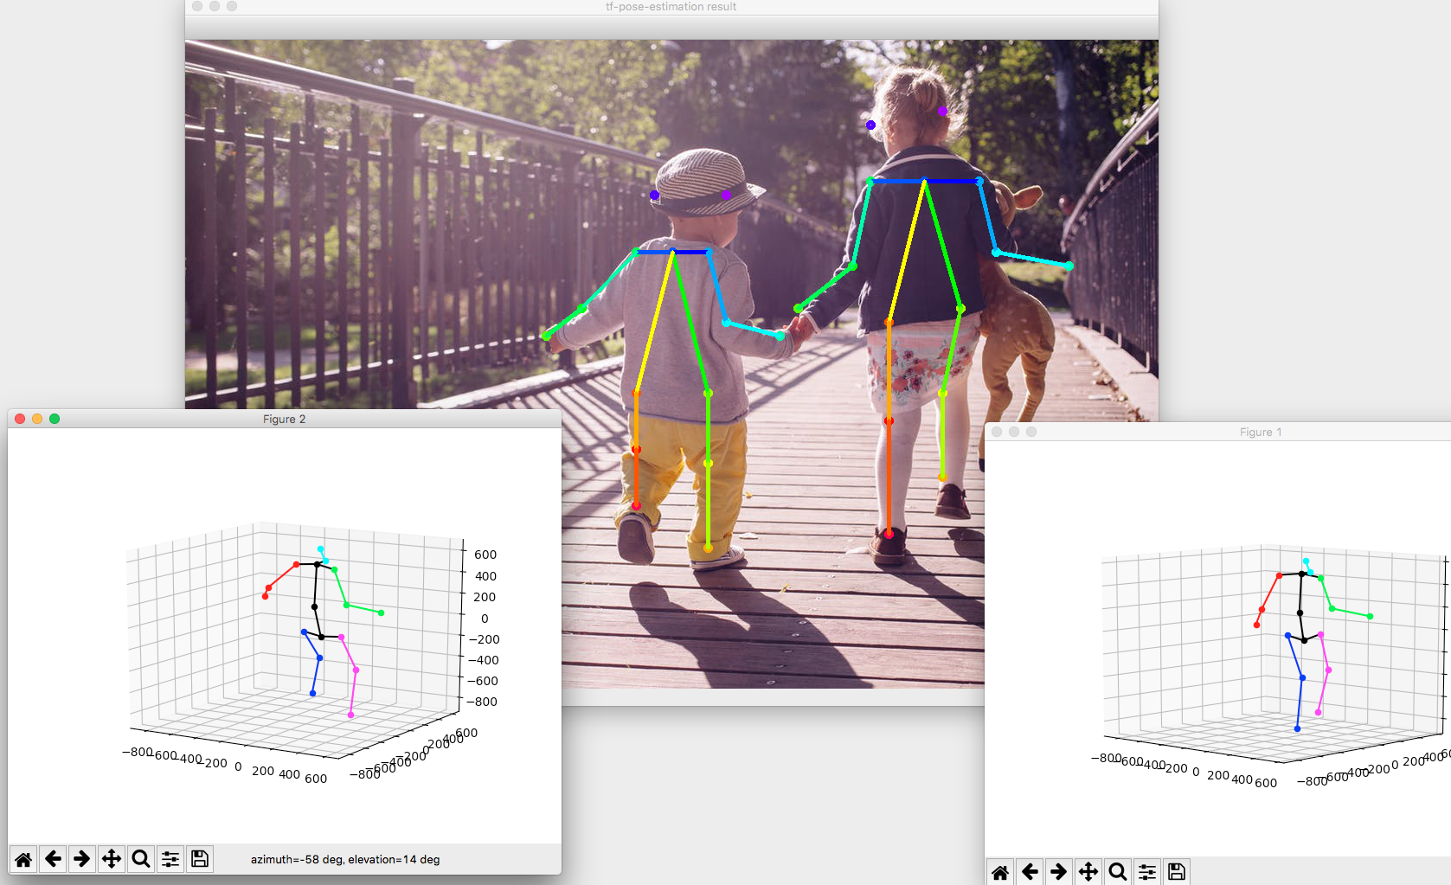Open Figure 1's subplot configuration tool

pyautogui.click(x=1147, y=871)
